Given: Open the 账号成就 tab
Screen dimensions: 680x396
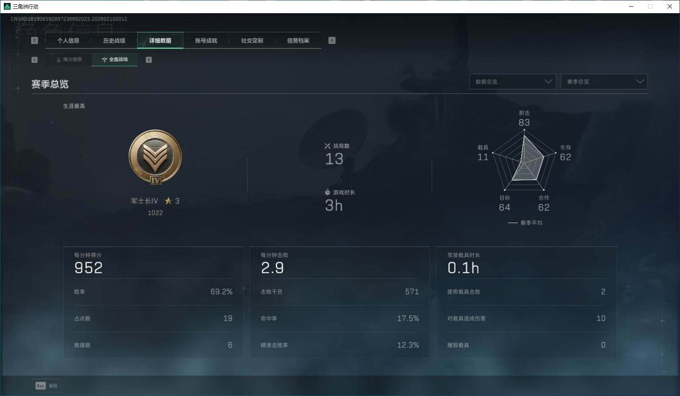Looking at the screenshot, I should (206, 41).
